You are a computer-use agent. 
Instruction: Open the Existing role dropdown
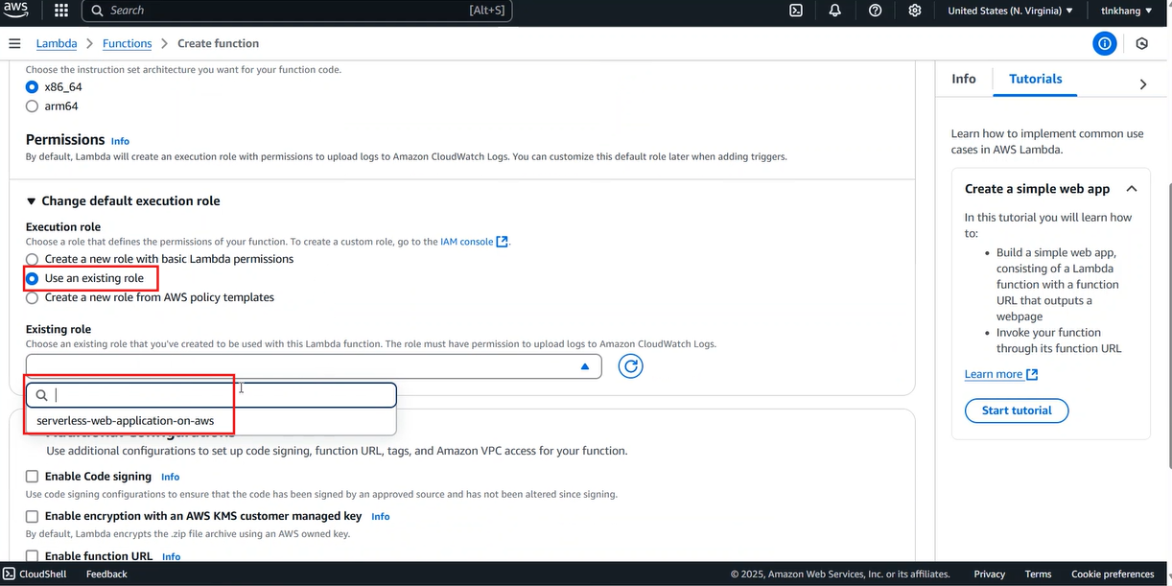pos(314,365)
